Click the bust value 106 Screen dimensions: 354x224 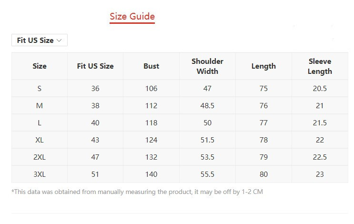coord(151,89)
